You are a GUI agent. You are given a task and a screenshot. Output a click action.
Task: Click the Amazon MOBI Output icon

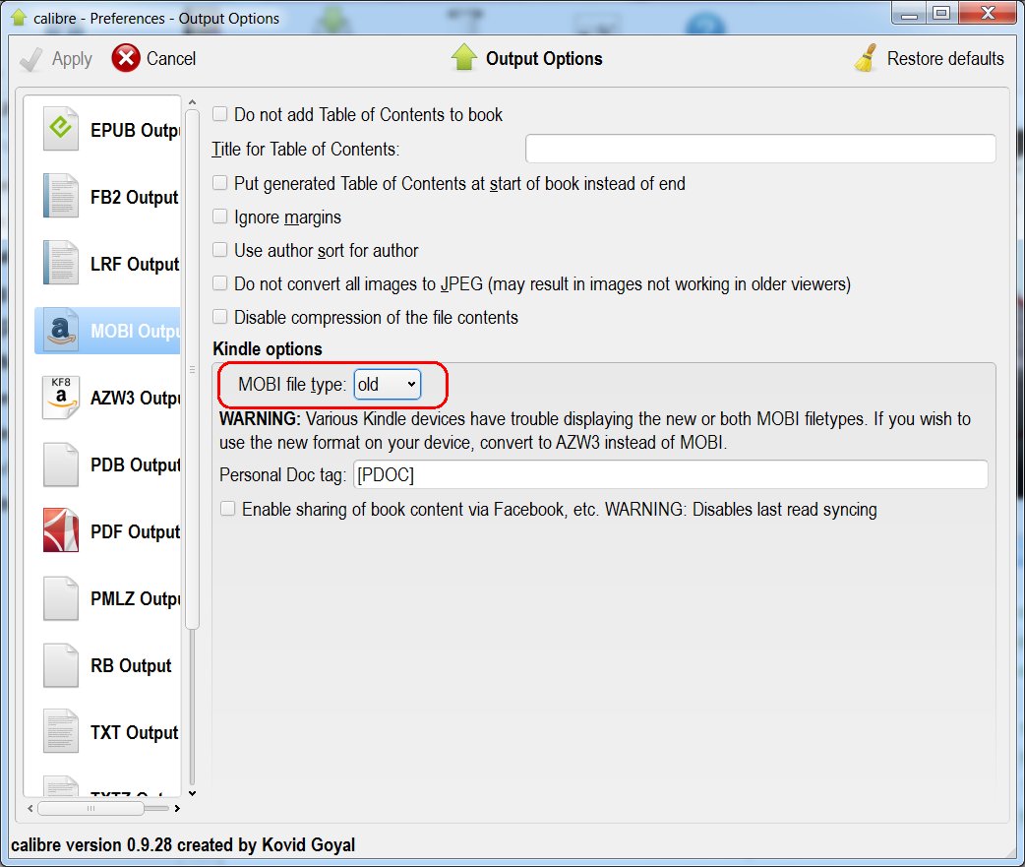click(x=61, y=331)
